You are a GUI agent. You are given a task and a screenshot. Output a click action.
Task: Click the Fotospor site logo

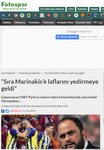(14, 5)
